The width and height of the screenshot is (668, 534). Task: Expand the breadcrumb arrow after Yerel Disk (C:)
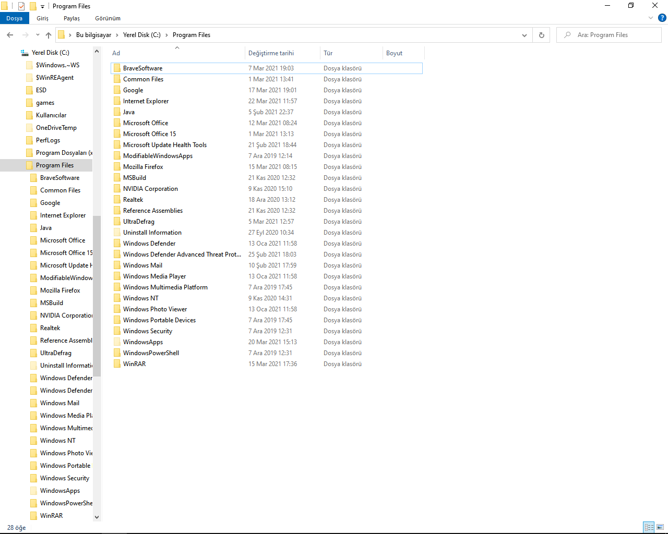pos(166,35)
